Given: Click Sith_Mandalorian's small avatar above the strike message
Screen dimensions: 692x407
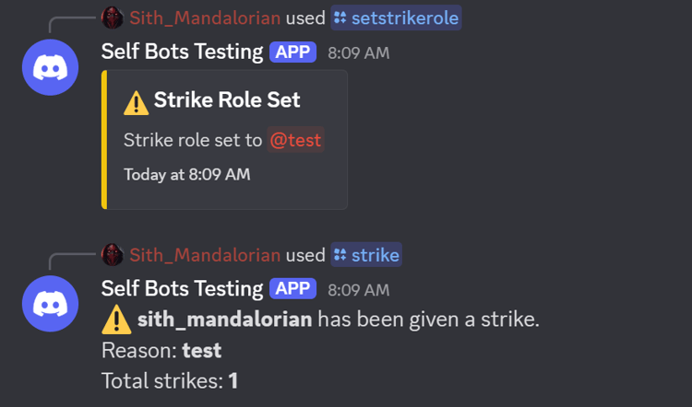Looking at the screenshot, I should [112, 255].
